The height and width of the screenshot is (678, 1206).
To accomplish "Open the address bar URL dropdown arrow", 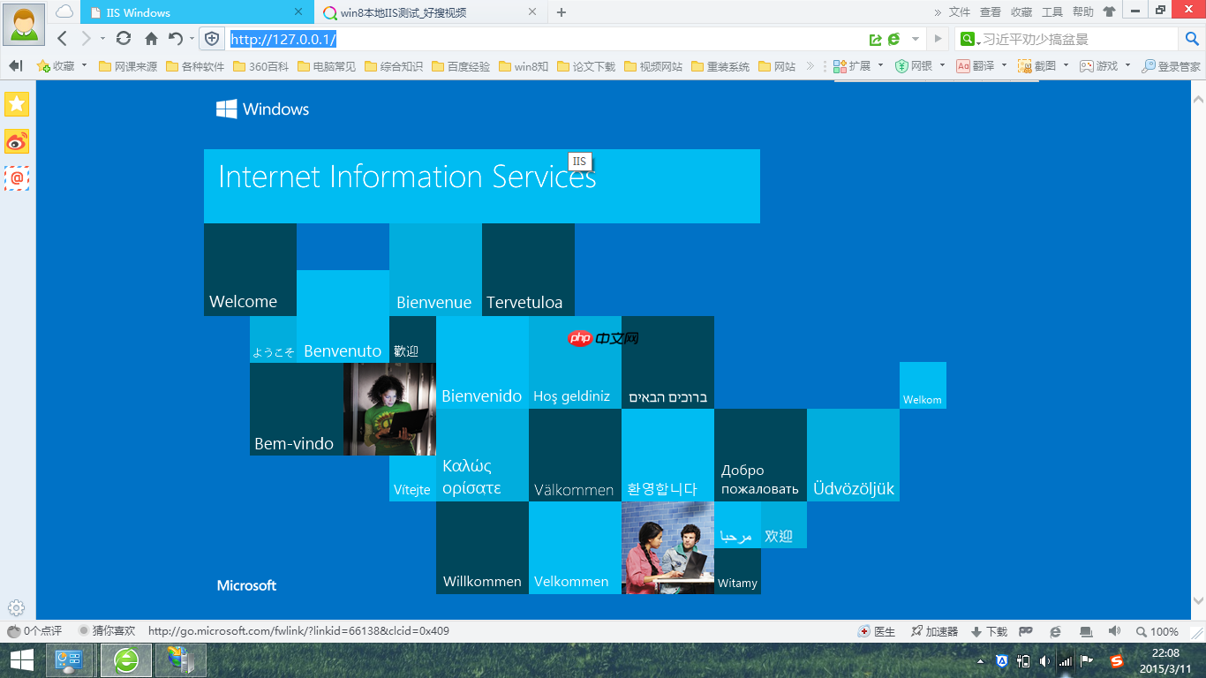I will [916, 39].
